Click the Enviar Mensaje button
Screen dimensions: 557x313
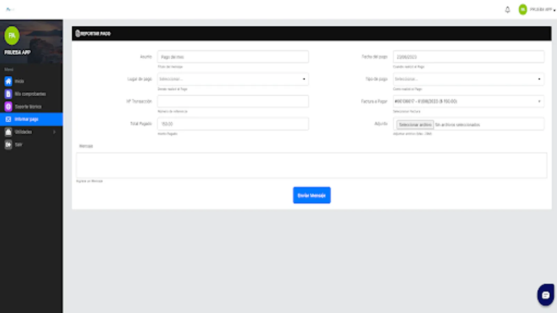(312, 195)
